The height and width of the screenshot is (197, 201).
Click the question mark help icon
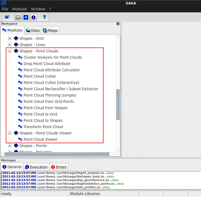[44, 17]
